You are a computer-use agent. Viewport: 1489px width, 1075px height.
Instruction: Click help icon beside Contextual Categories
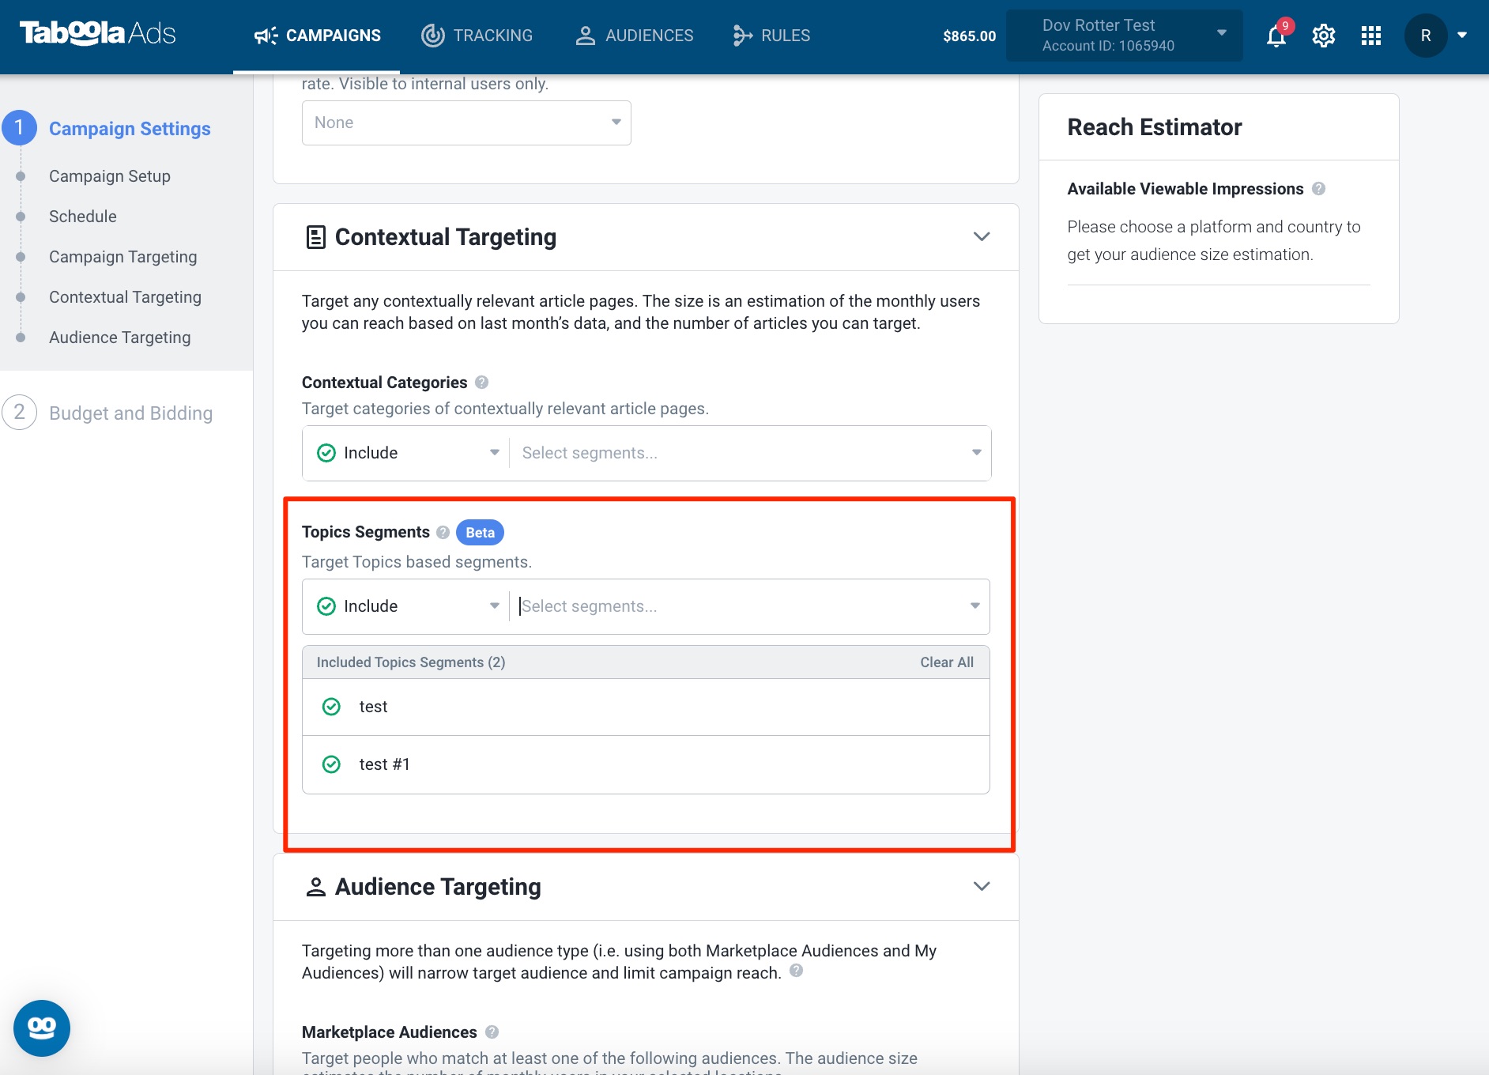coord(481,383)
